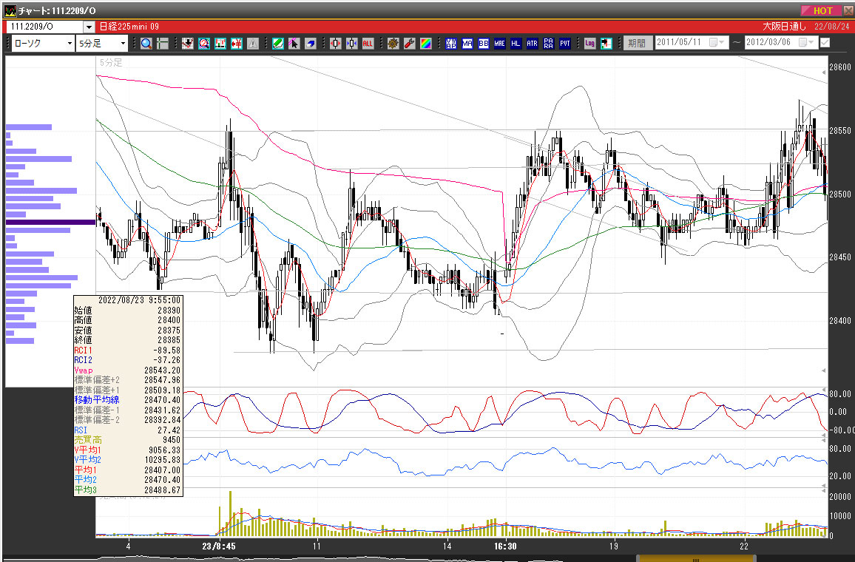Click the horizontal scrollbar thumb at window bottom
Viewport: 855px width, 562px height.
click(x=696, y=558)
